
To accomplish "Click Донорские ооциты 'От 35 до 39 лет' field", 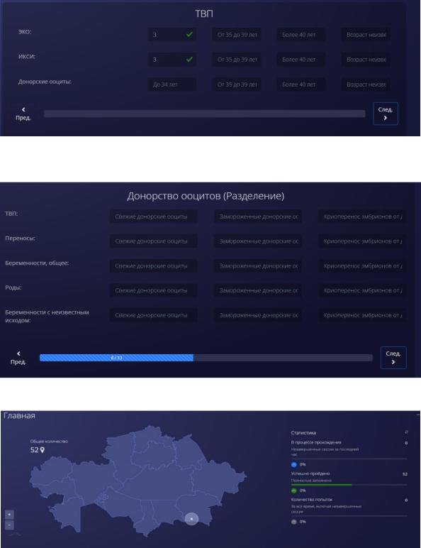I will (x=237, y=84).
